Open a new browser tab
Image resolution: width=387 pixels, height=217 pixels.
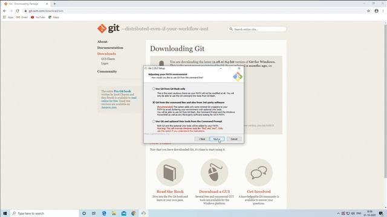click(x=54, y=4)
